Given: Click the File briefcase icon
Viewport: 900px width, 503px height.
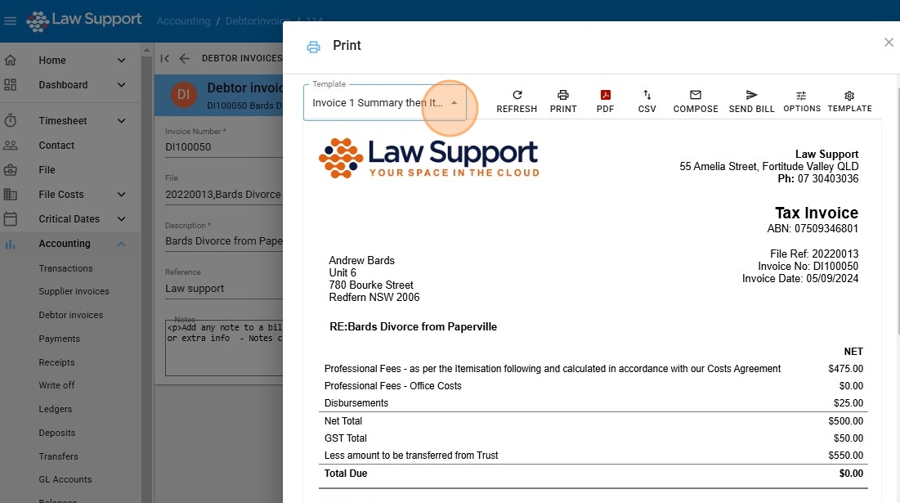Looking at the screenshot, I should tap(11, 170).
